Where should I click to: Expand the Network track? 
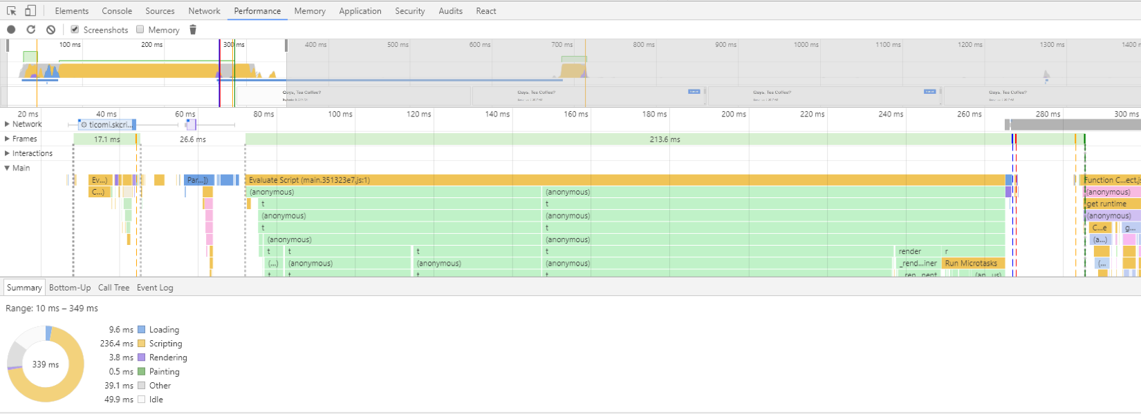tap(7, 124)
